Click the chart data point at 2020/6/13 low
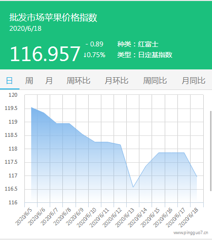Screen dimensions: 212x240 tap(133, 187)
